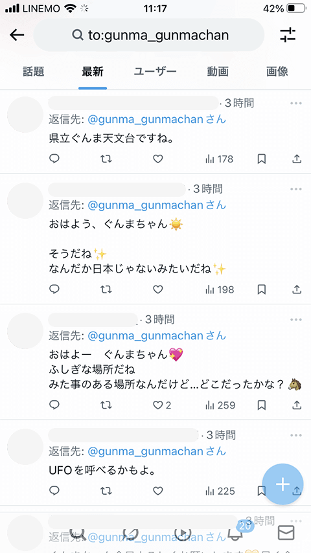Bookmark the 県立ぐんま天文台ですね tweet
Image resolution: width=311 pixels, height=553 pixels.
(x=261, y=159)
